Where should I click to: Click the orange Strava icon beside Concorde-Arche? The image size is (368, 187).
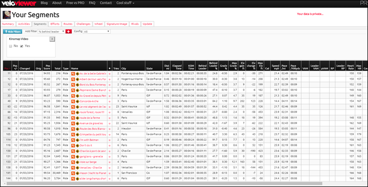(73, 101)
